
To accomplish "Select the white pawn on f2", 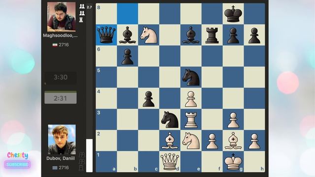I will [x=212, y=141].
